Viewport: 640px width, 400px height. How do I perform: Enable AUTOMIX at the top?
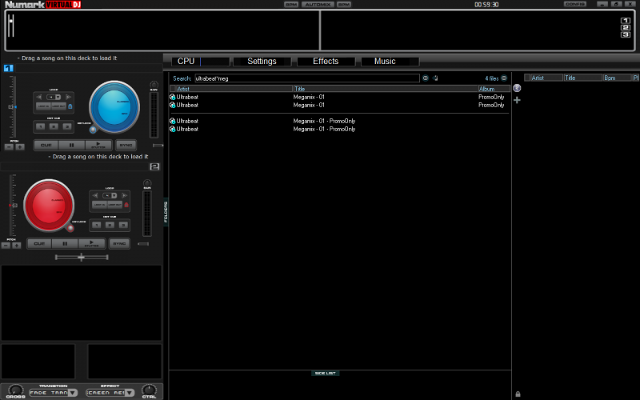(x=318, y=4)
